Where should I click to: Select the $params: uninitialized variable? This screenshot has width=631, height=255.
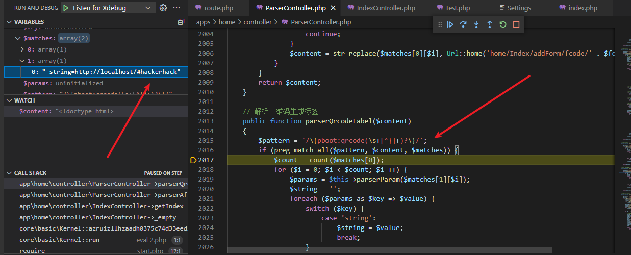[96, 83]
